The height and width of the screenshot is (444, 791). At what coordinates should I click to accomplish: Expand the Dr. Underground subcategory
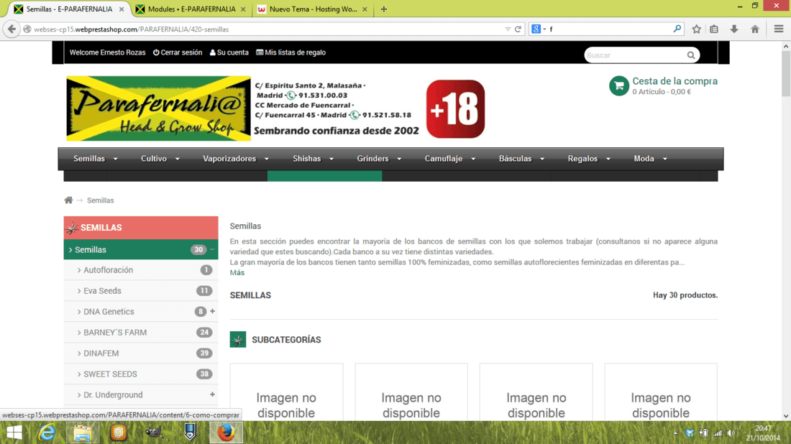point(212,394)
